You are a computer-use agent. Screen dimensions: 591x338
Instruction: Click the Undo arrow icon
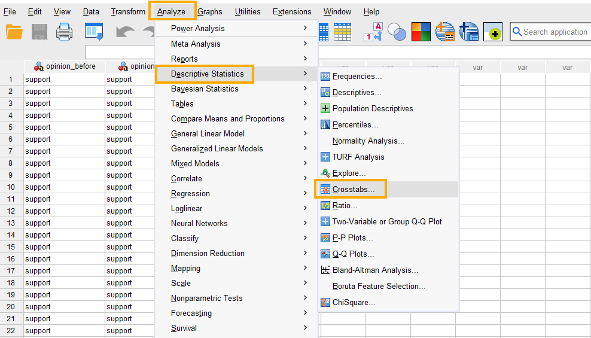125,32
